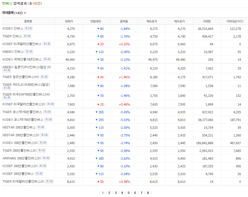Screen dimensions: 248x197
Task: Open TIGER 원유선물인버스(H) link
Action: (21, 77)
